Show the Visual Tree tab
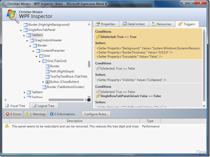Viewport: 210px width, 157px height. pos(16,106)
